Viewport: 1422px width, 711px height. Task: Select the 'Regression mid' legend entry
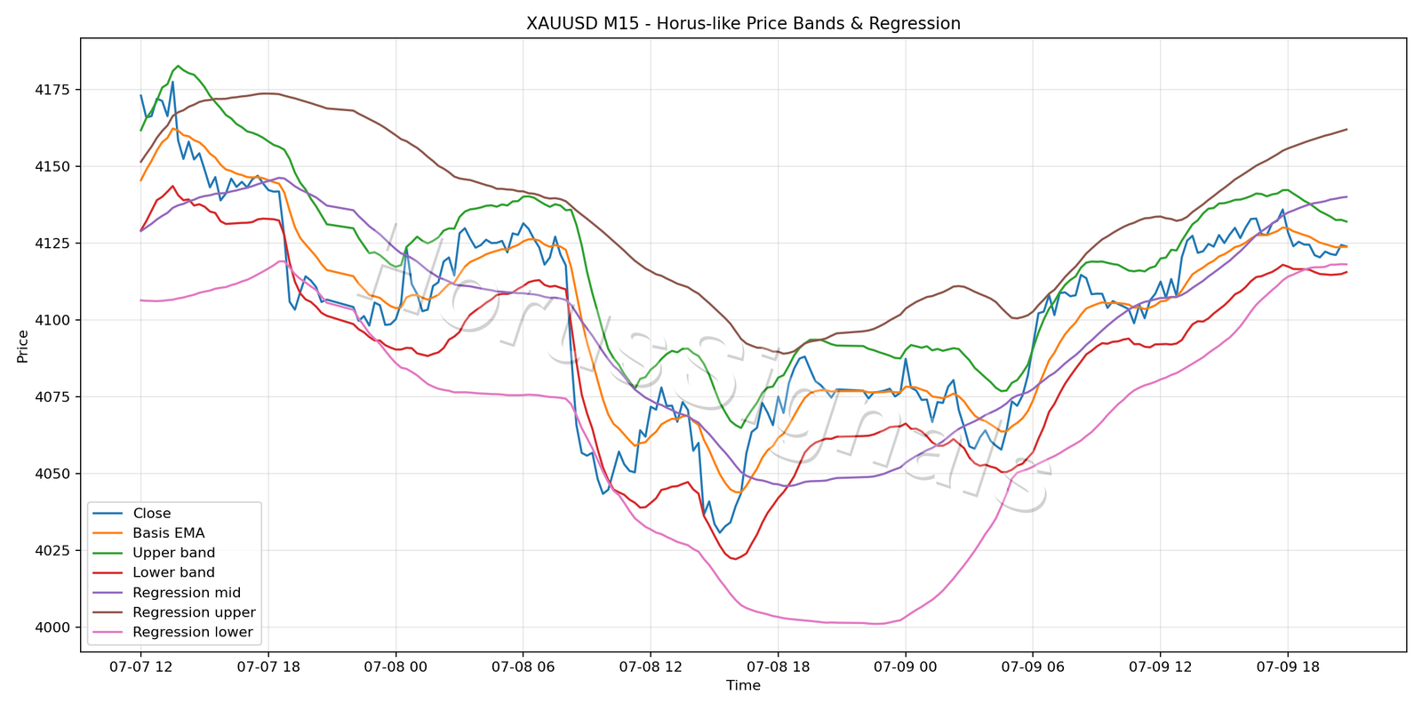click(x=166, y=593)
